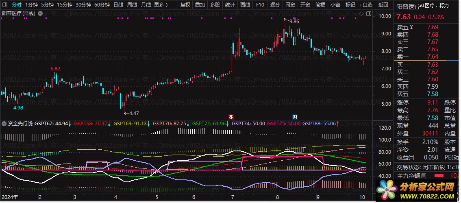Click the red 主力净额 bar indicator
Screen dimensions: 461x203
pyautogui.click(x=439, y=176)
